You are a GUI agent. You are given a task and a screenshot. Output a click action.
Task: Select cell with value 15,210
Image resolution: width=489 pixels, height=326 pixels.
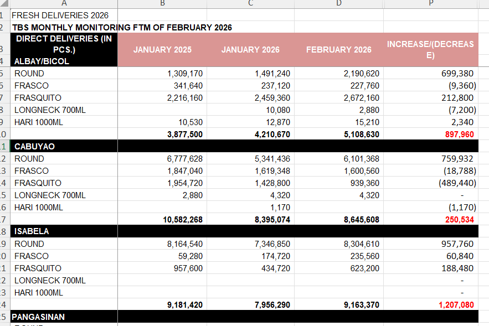pos(339,122)
